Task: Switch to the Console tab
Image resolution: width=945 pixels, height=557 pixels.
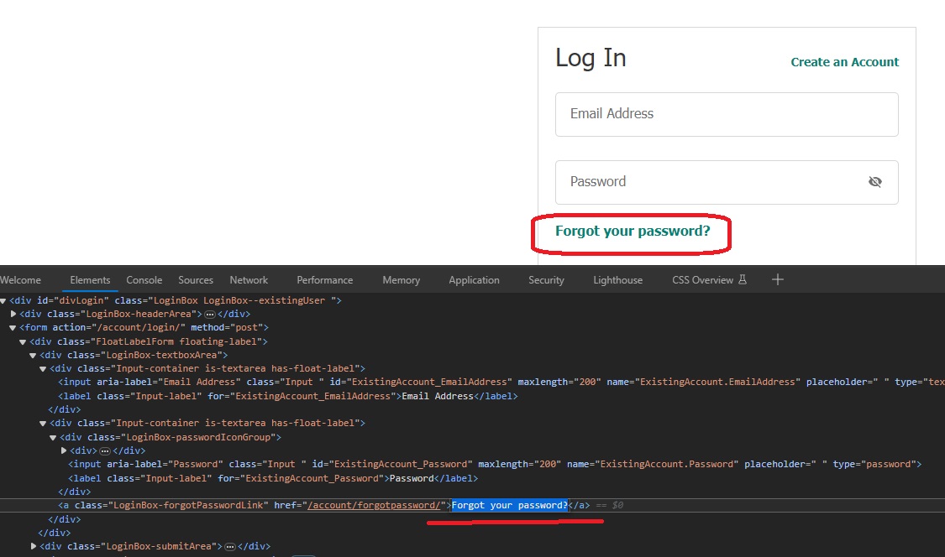Action: [x=144, y=279]
